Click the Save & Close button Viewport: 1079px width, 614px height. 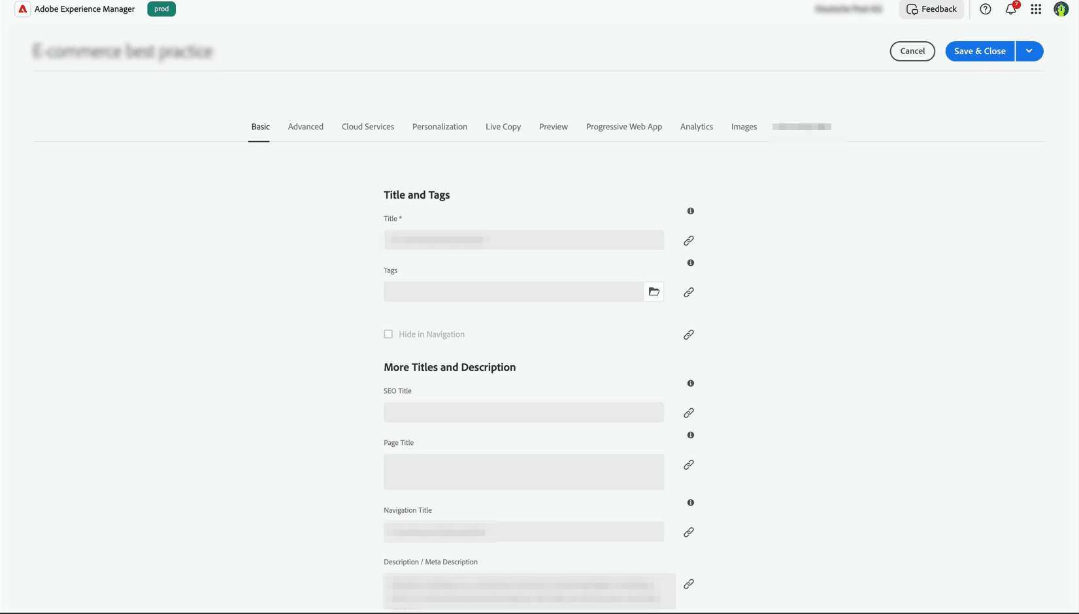click(x=980, y=51)
